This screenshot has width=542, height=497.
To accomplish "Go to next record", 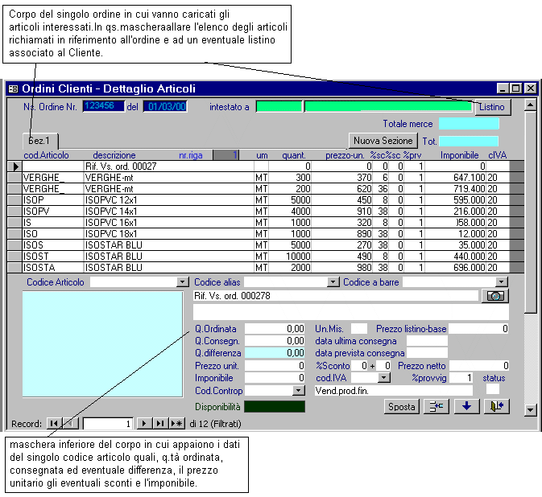I will pyautogui.click(x=144, y=423).
